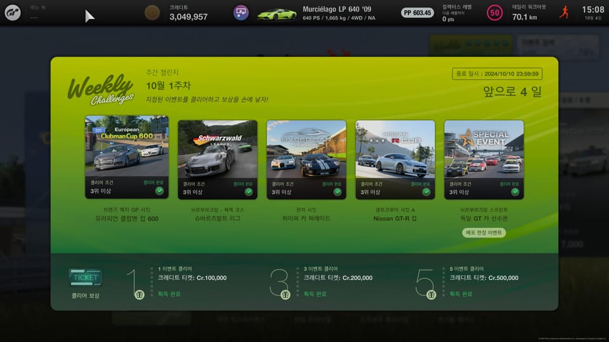The width and height of the screenshot is (609, 342).
Task: Click the 슈바르츠발트 리그 title
Action: coord(218,218)
